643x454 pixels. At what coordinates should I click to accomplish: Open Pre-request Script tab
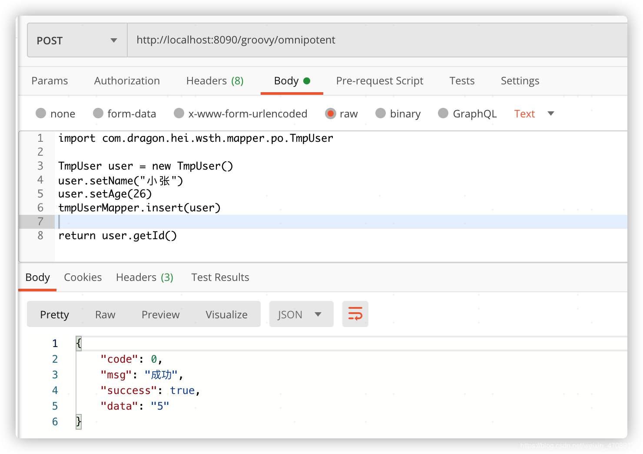coord(380,81)
